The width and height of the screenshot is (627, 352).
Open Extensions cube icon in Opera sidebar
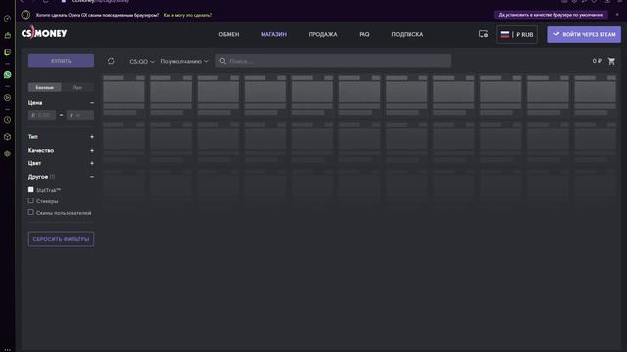tap(7, 137)
